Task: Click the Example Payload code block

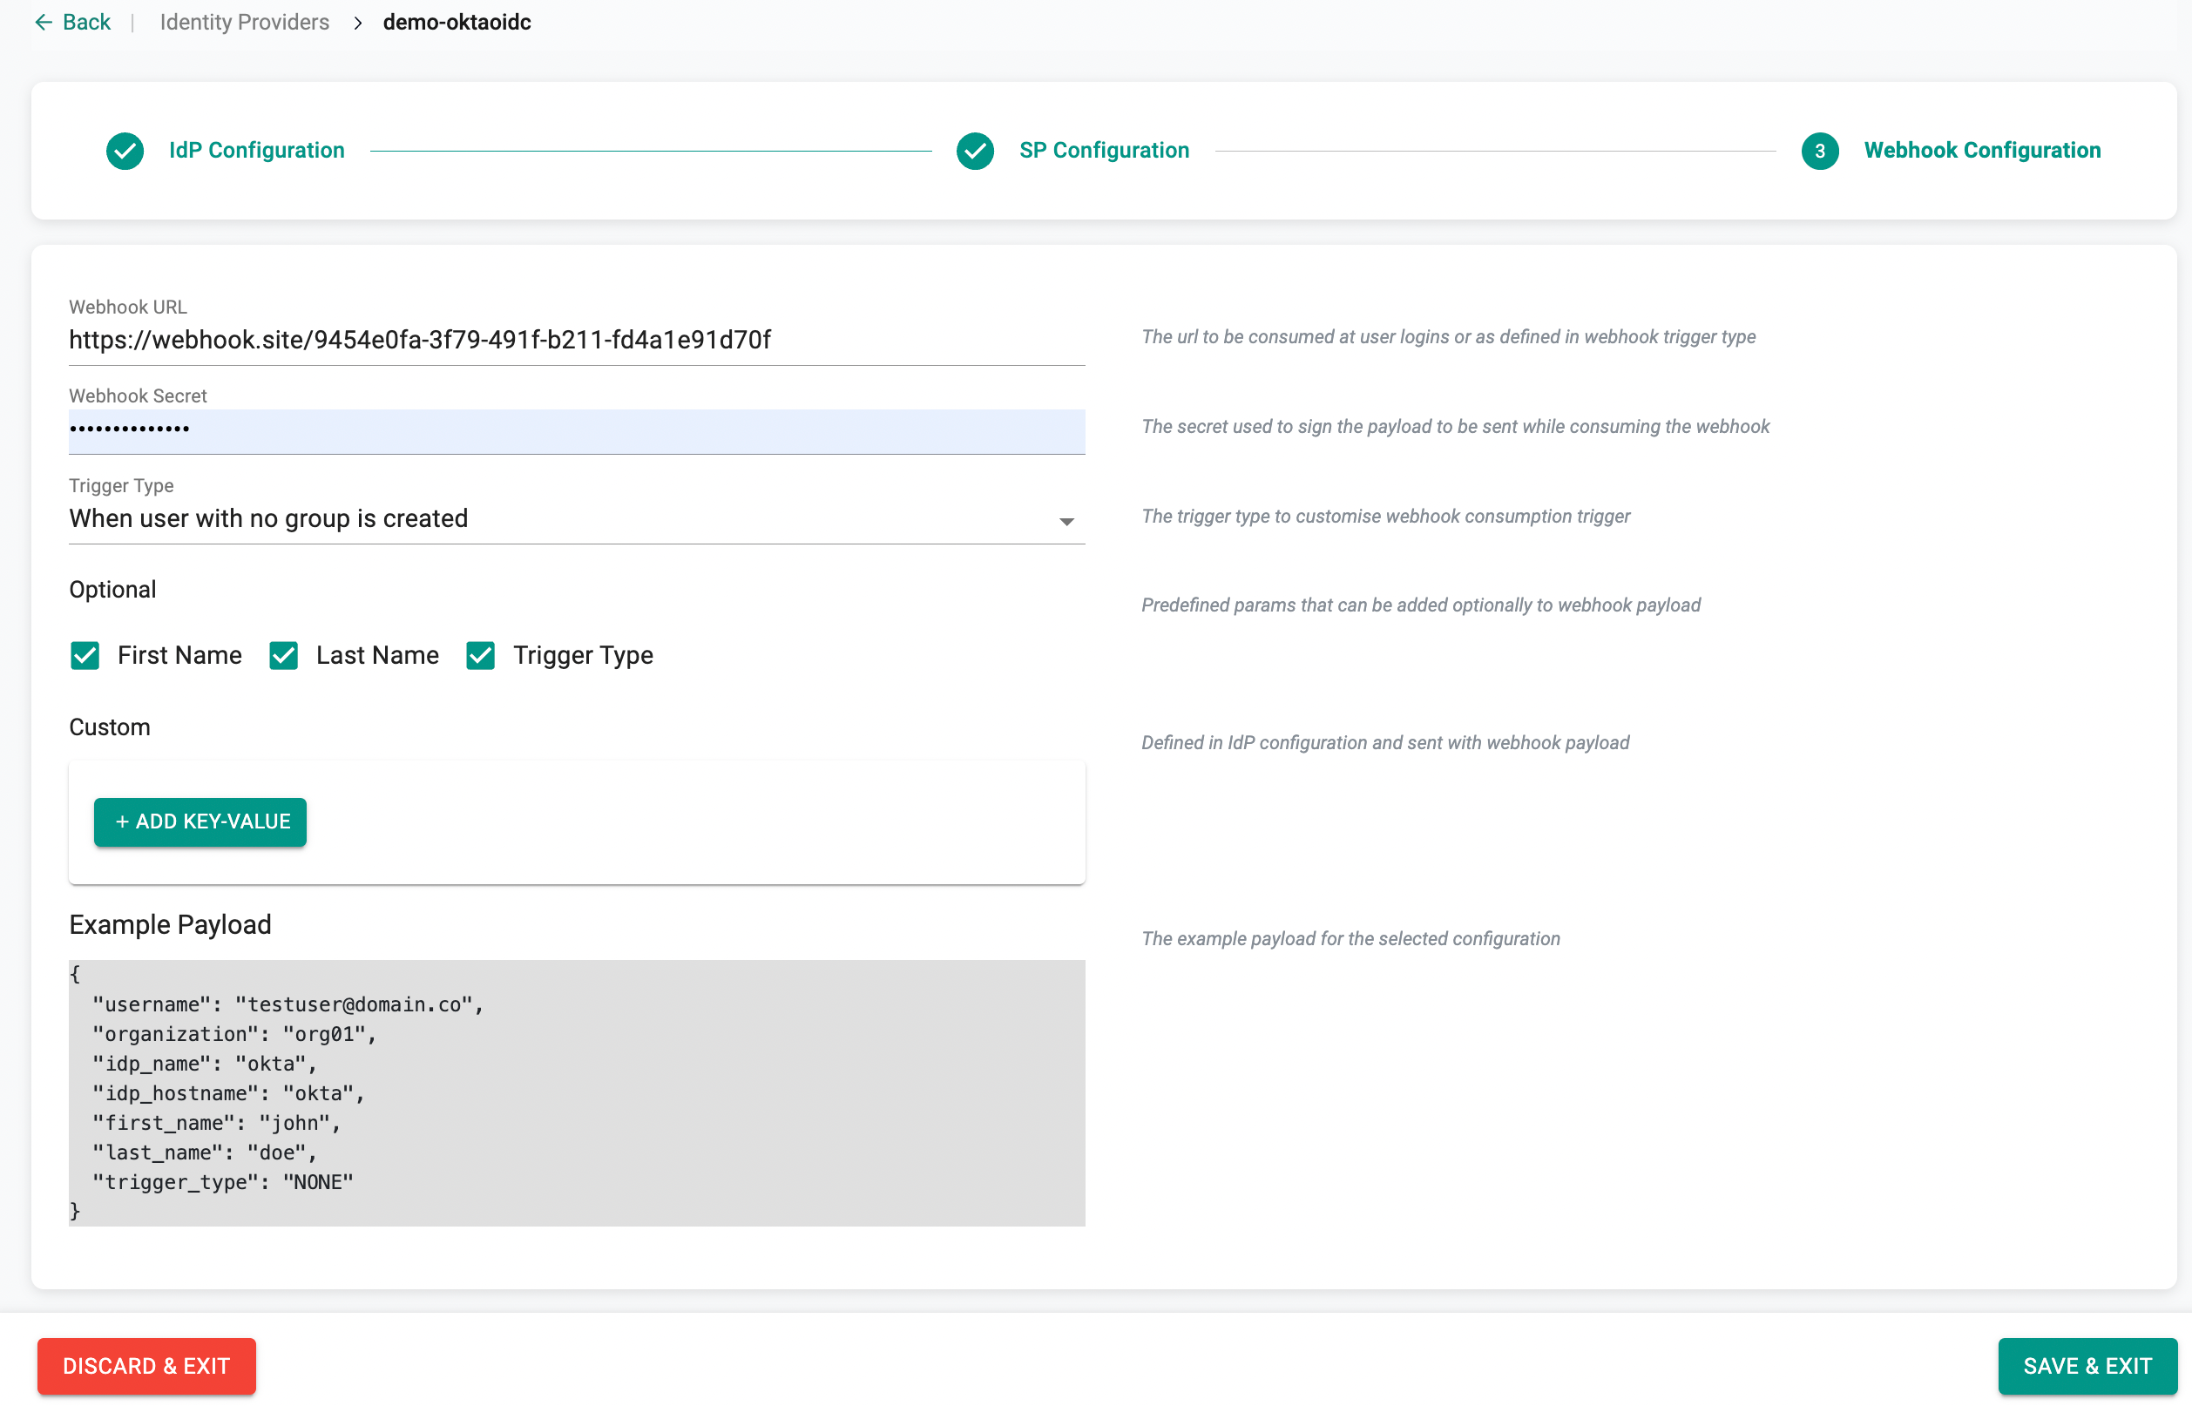Action: click(575, 1092)
